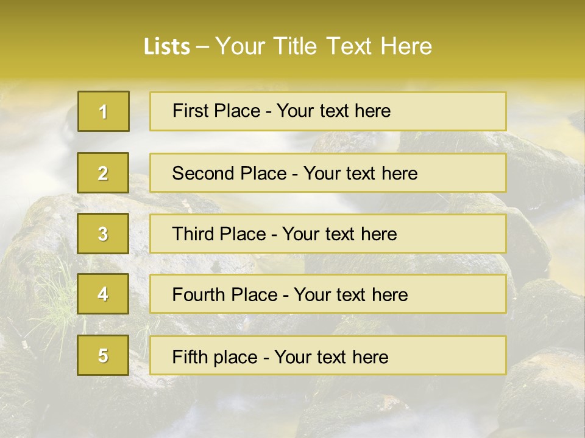Click the Second Place text box
The height and width of the screenshot is (438, 585).
point(328,173)
